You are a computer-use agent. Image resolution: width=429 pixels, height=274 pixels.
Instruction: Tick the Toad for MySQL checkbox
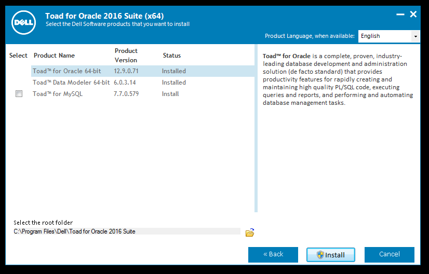(19, 94)
